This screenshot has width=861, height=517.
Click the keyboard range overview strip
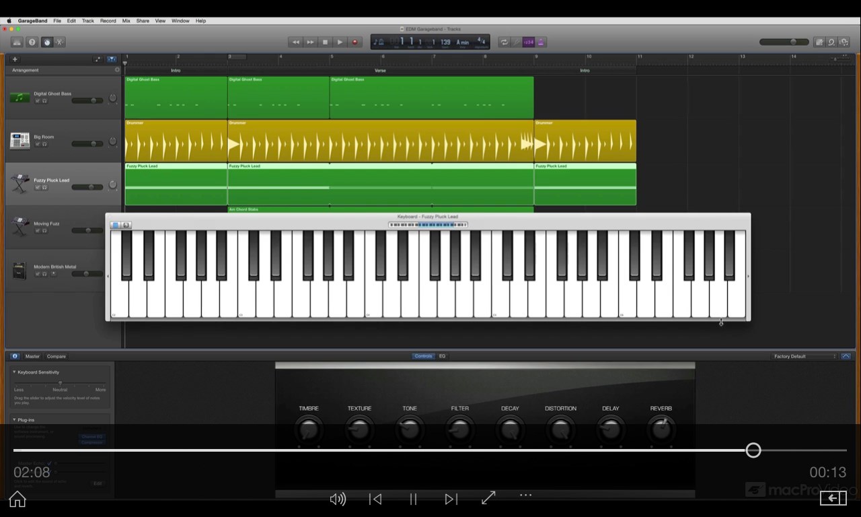428,225
